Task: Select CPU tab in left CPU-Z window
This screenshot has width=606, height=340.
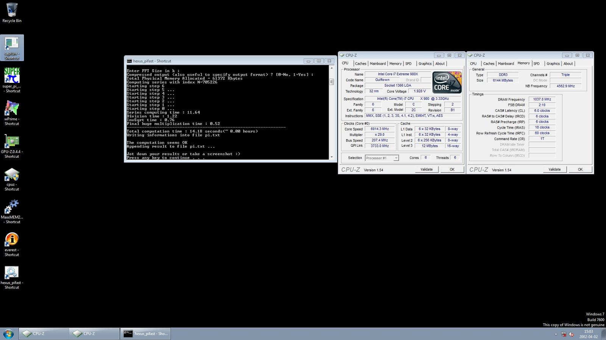Action: click(x=345, y=63)
